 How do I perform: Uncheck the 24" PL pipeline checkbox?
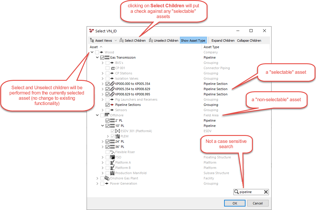click(x=107, y=141)
